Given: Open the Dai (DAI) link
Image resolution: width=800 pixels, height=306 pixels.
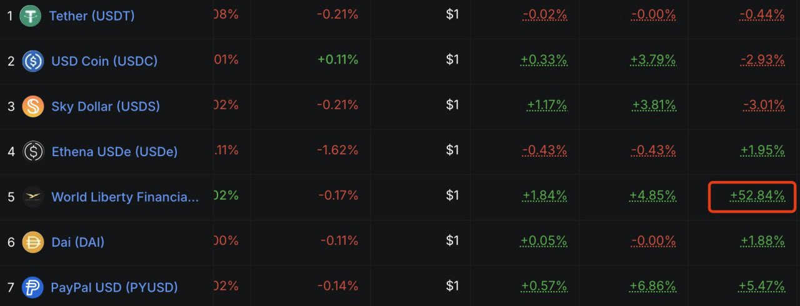Looking at the screenshot, I should click(77, 242).
